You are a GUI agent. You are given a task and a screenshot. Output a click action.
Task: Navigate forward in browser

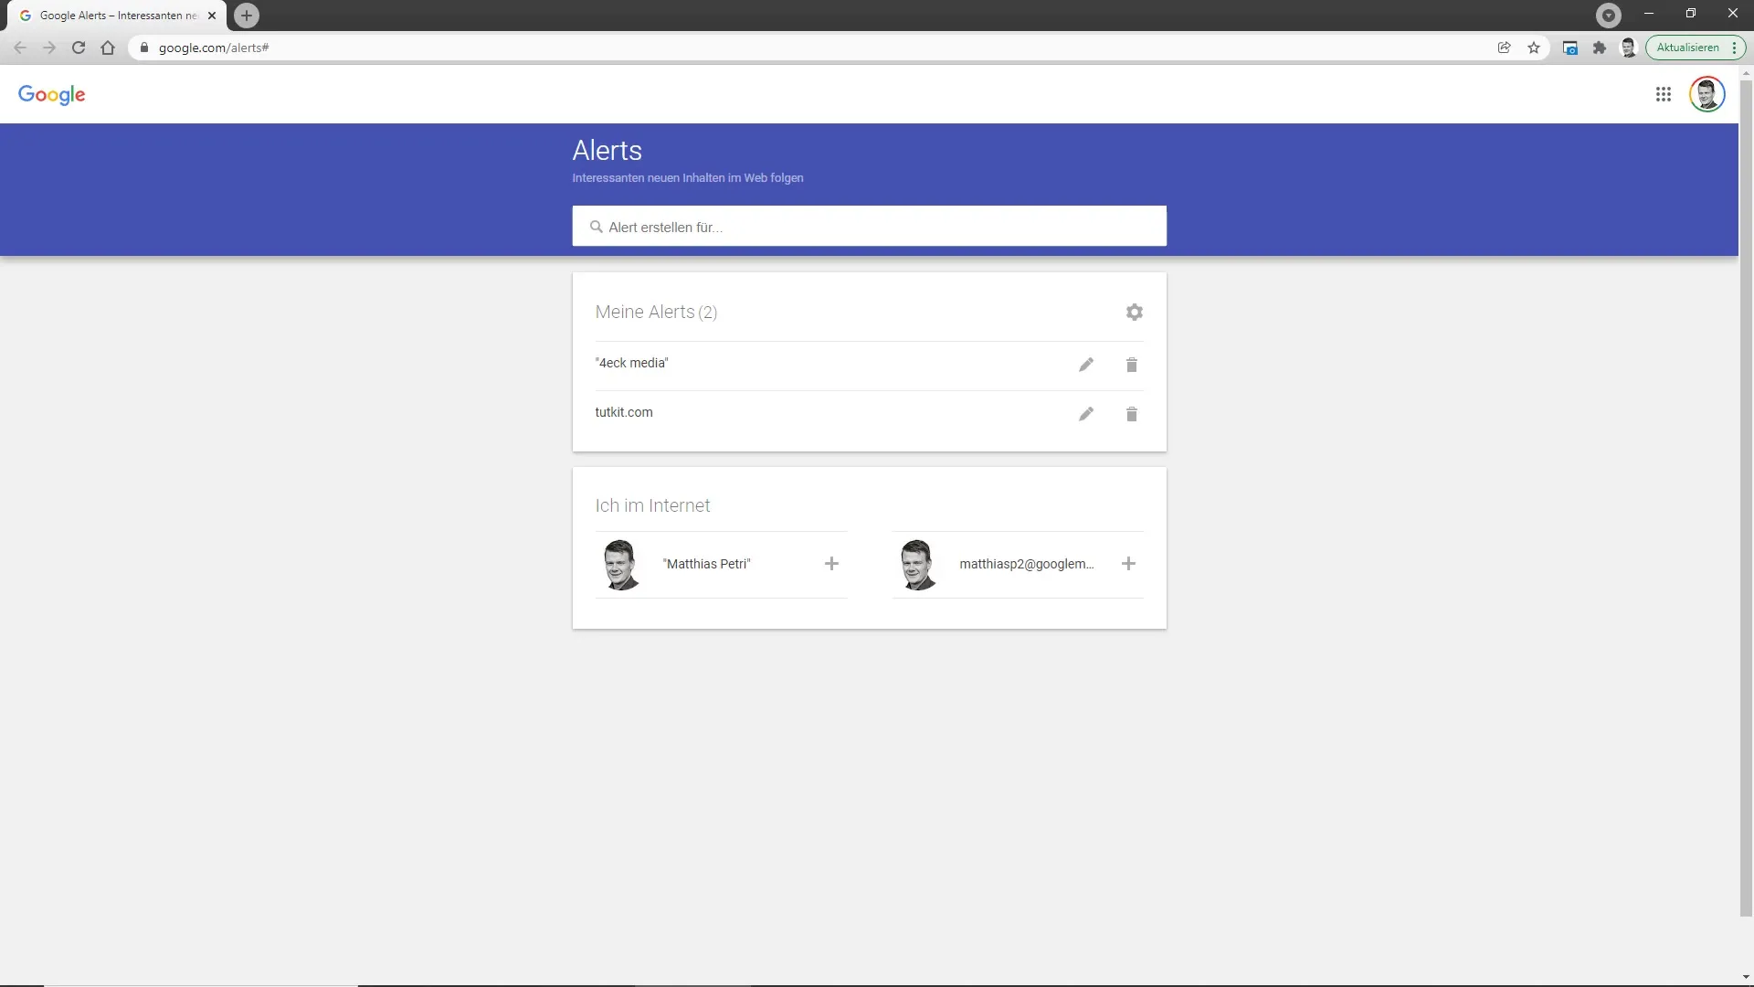click(x=49, y=48)
